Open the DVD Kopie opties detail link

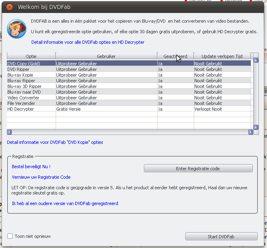[55, 142]
